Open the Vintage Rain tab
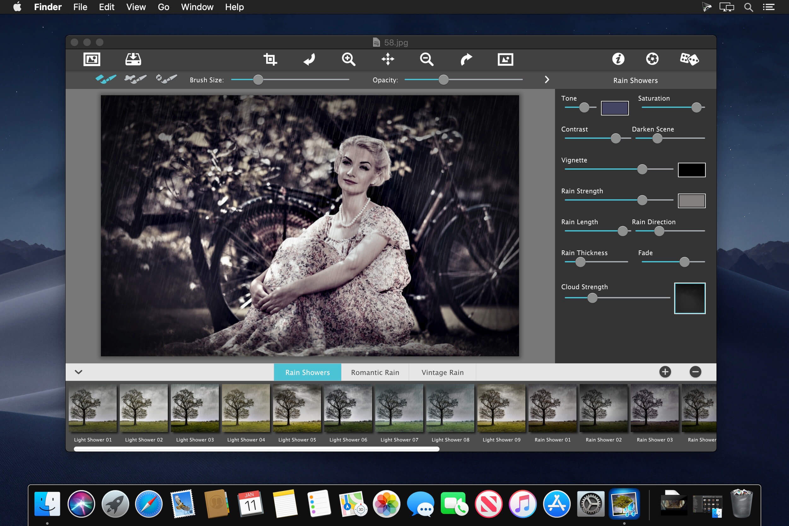 (x=442, y=372)
